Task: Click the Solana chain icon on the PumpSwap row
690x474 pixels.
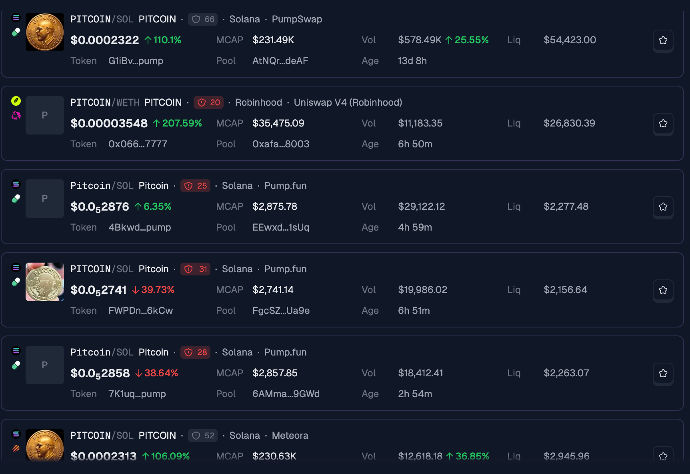Action: coord(16,18)
